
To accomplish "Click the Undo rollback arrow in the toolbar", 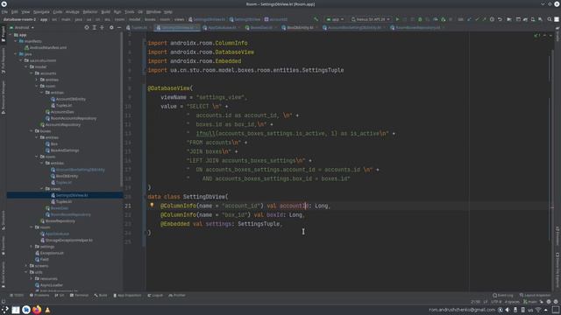I will coord(500,19).
